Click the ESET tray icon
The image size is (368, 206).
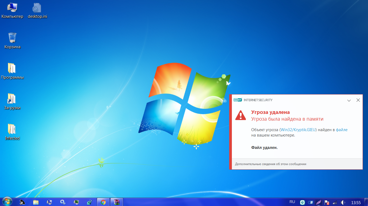pos(302,202)
